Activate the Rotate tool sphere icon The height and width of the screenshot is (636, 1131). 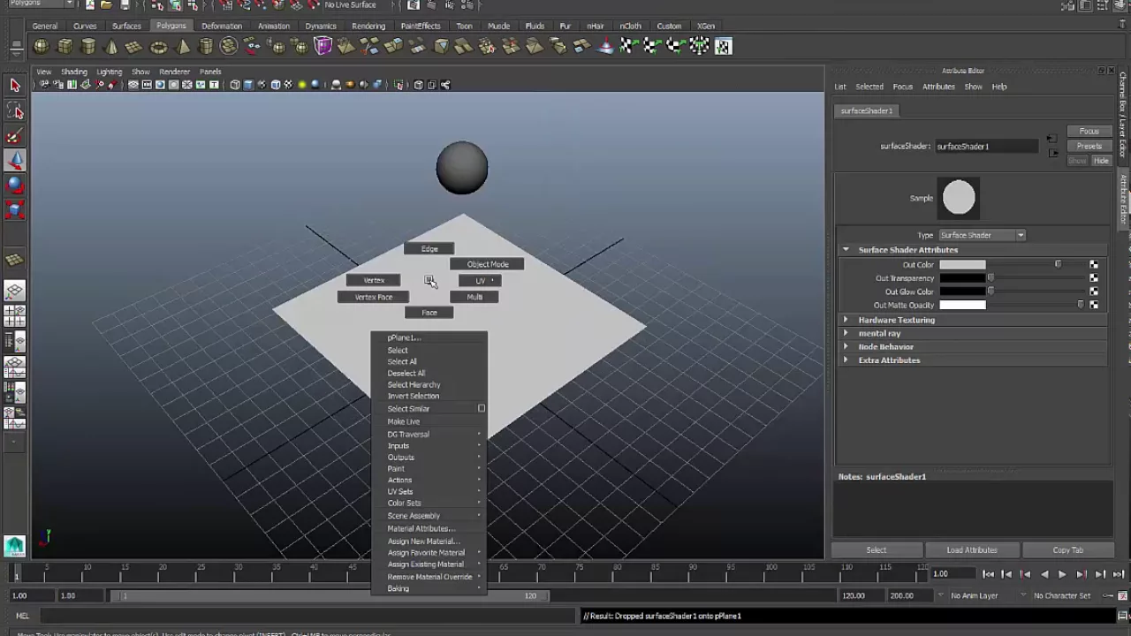click(15, 185)
